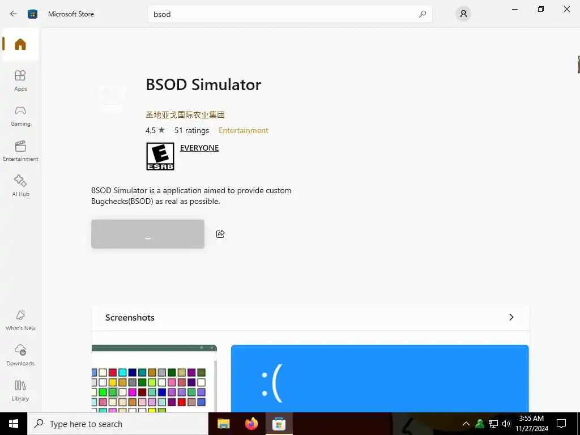Open What's New in sidebar
The height and width of the screenshot is (435, 580).
click(x=20, y=321)
